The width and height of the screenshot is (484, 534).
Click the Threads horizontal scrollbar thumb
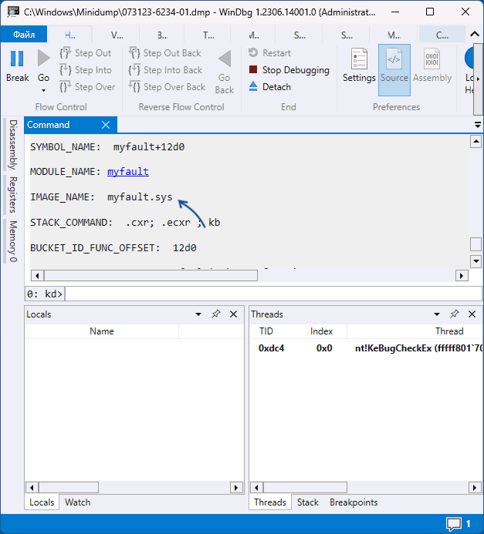(305, 488)
